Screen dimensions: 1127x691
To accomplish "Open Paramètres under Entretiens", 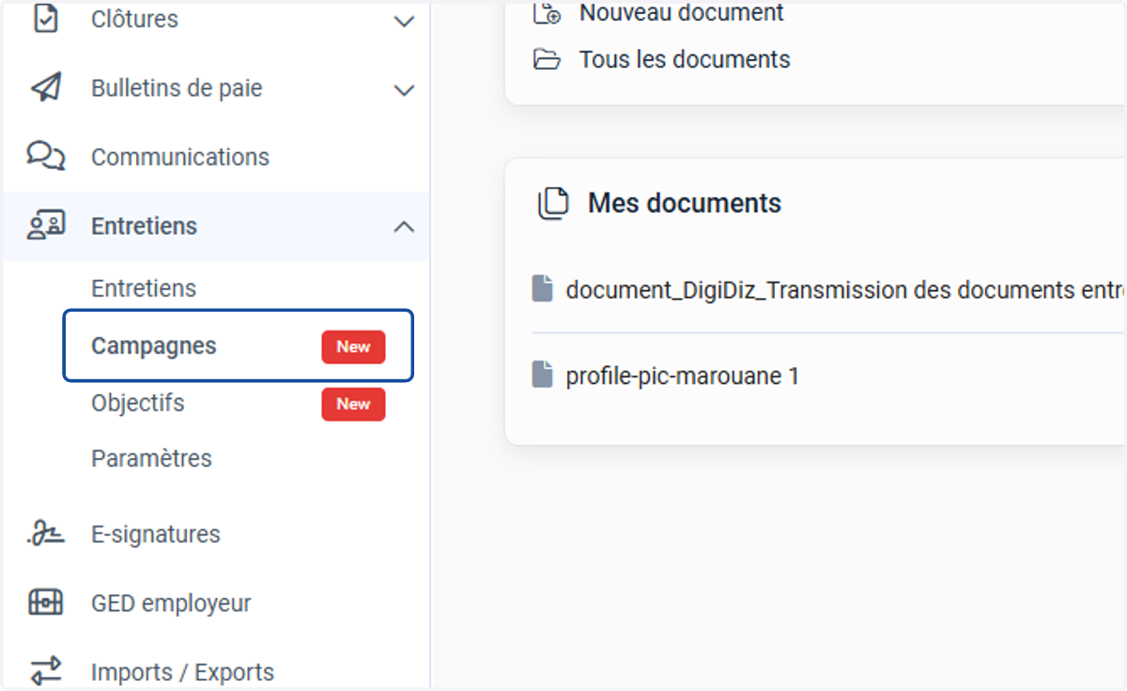I will click(x=151, y=458).
